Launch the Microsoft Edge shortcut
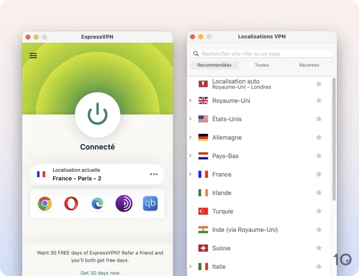Image resolution: width=359 pixels, height=276 pixels. 98,203
